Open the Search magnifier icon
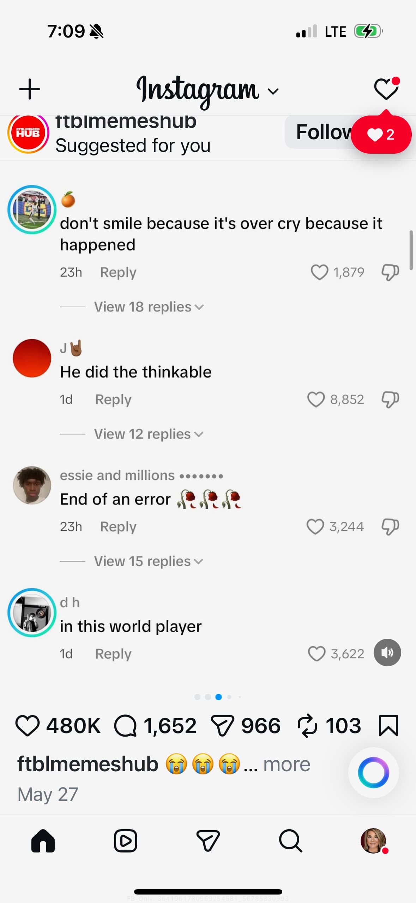 coord(290,841)
